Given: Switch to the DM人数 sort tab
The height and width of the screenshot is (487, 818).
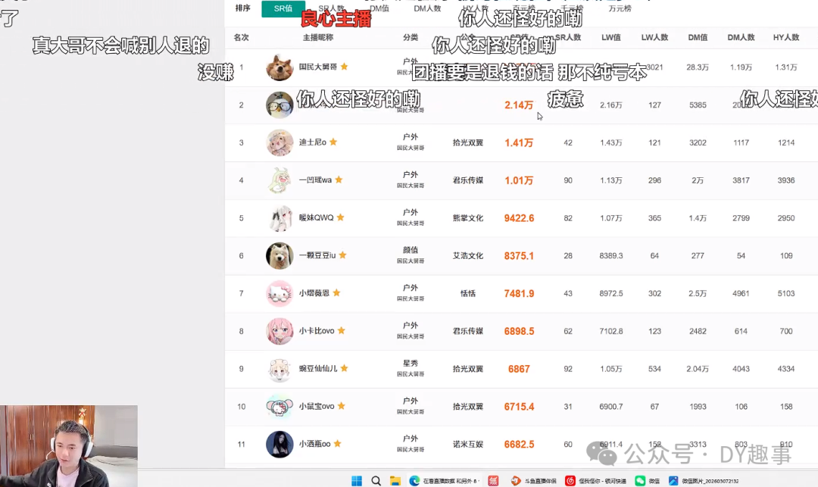Looking at the screenshot, I should pyautogui.click(x=427, y=8).
